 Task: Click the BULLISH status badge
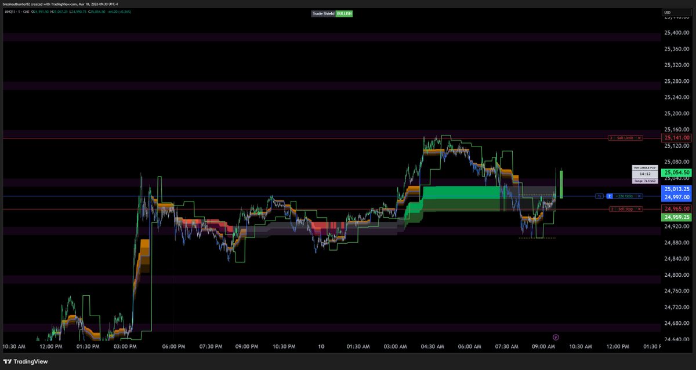(344, 13)
